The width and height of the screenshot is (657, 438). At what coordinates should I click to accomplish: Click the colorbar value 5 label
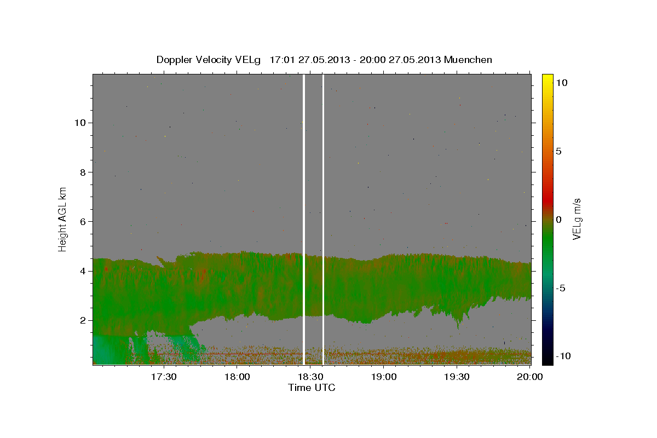[558, 151]
